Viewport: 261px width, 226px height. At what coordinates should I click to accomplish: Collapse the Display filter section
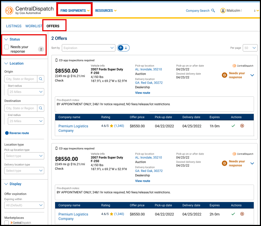[6, 184]
